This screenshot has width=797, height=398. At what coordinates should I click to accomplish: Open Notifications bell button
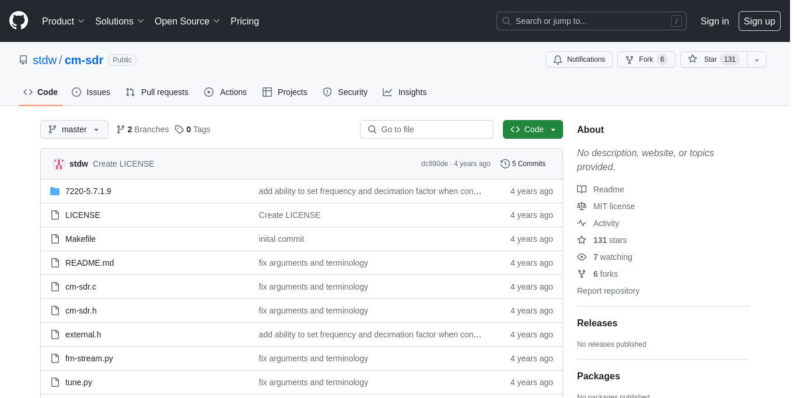(x=579, y=59)
